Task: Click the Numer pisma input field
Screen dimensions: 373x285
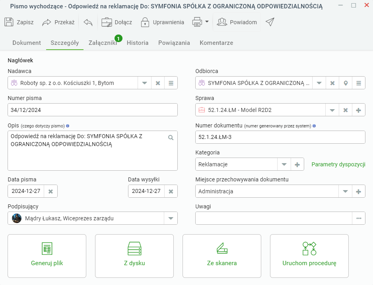Action: [x=93, y=110]
